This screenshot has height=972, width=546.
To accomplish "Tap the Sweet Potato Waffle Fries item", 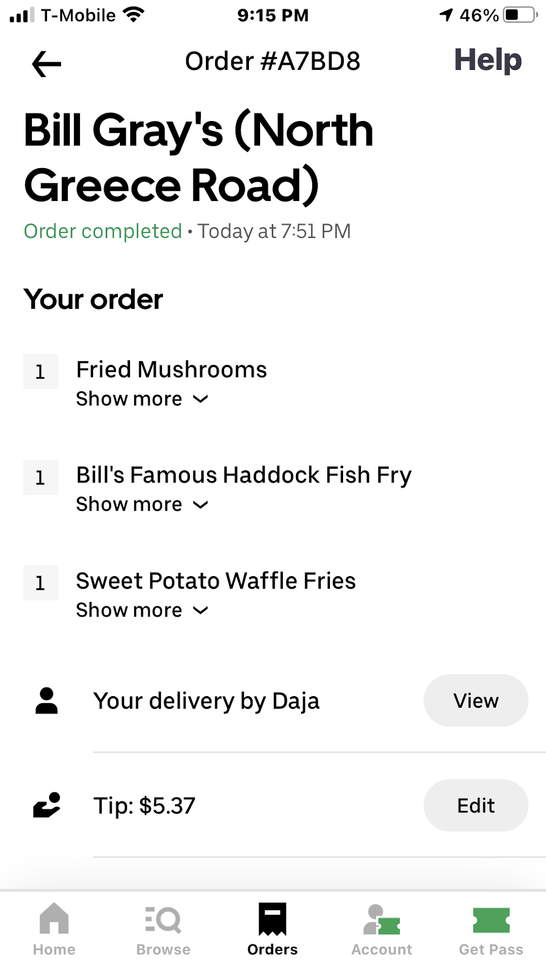I will [216, 581].
